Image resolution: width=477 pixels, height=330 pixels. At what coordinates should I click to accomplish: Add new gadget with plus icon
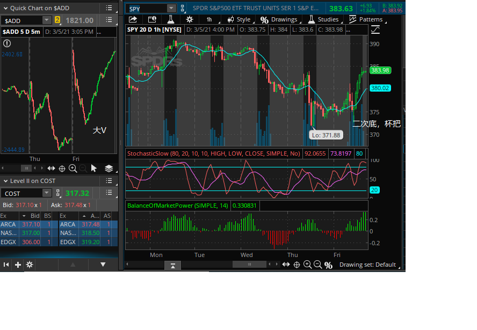click(x=18, y=265)
